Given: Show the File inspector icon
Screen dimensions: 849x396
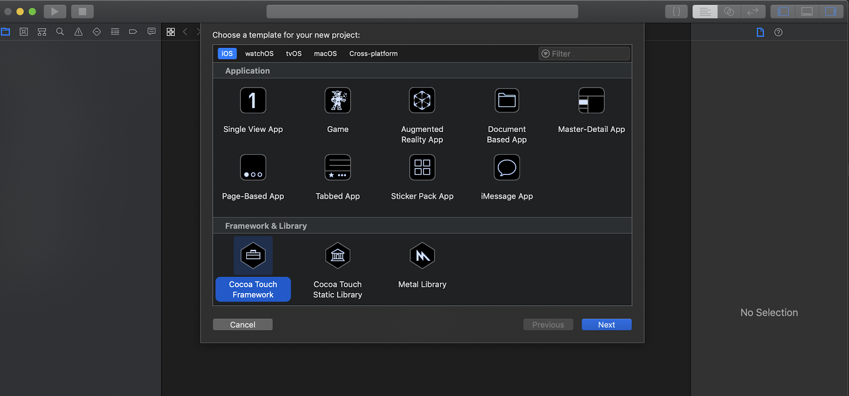Looking at the screenshot, I should tap(760, 32).
